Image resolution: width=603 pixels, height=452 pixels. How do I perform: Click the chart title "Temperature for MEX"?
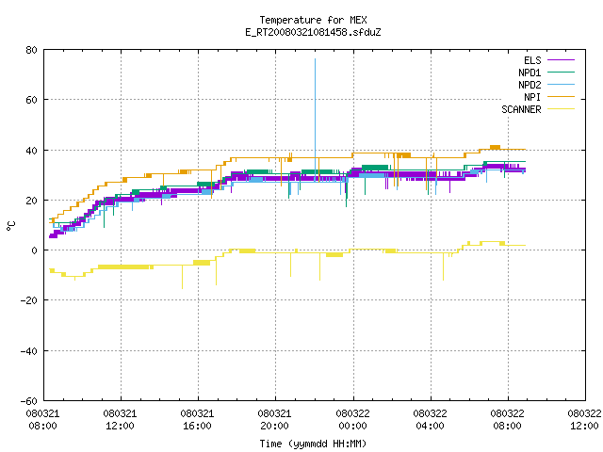[313, 20]
